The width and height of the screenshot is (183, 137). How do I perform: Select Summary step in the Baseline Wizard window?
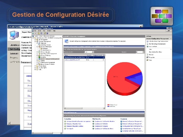tap(14, 54)
